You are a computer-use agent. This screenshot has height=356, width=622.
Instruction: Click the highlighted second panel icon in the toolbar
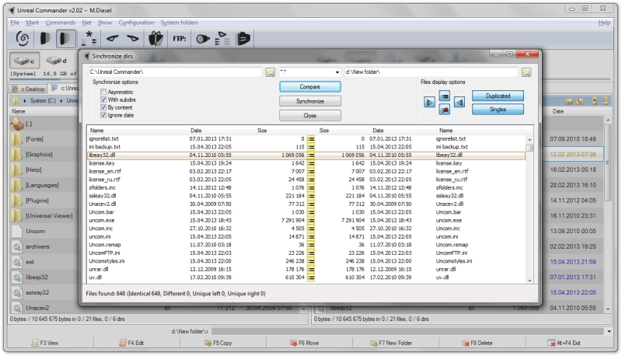[x=65, y=38]
